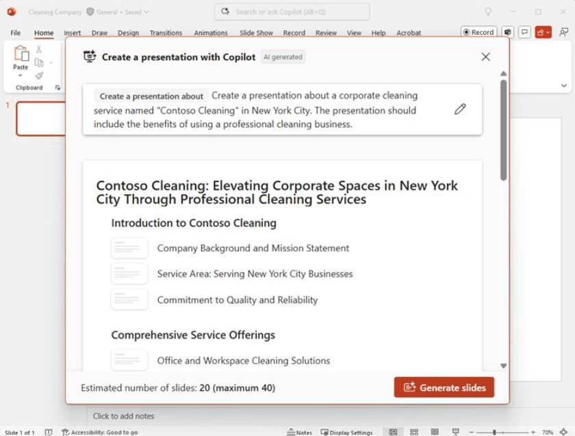575x436 pixels.
Task: Click the pencil icon to edit prompt
Action: (x=460, y=110)
